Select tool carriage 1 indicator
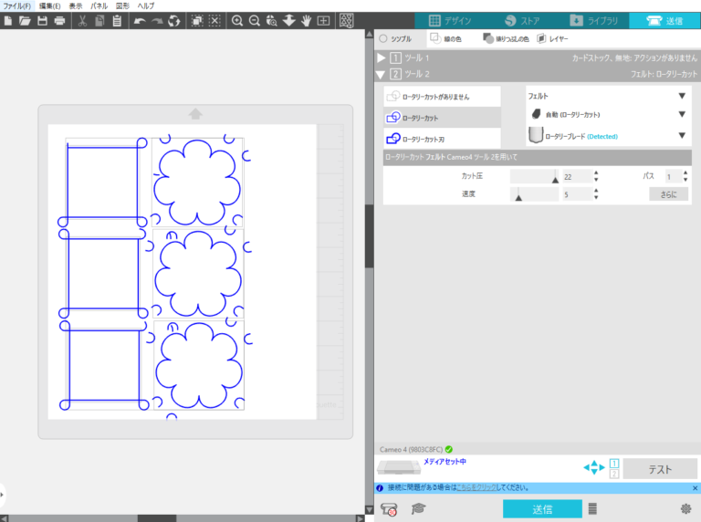 (x=614, y=464)
